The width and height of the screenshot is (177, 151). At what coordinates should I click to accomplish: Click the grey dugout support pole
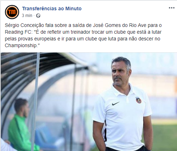point(35,102)
